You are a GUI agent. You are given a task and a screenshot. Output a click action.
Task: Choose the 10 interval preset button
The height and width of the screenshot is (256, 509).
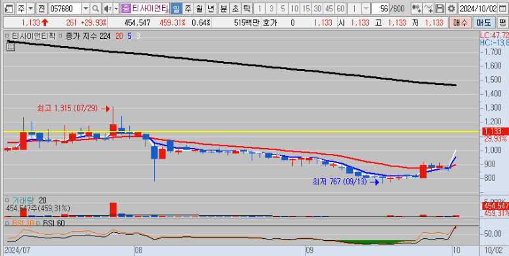coord(294,9)
